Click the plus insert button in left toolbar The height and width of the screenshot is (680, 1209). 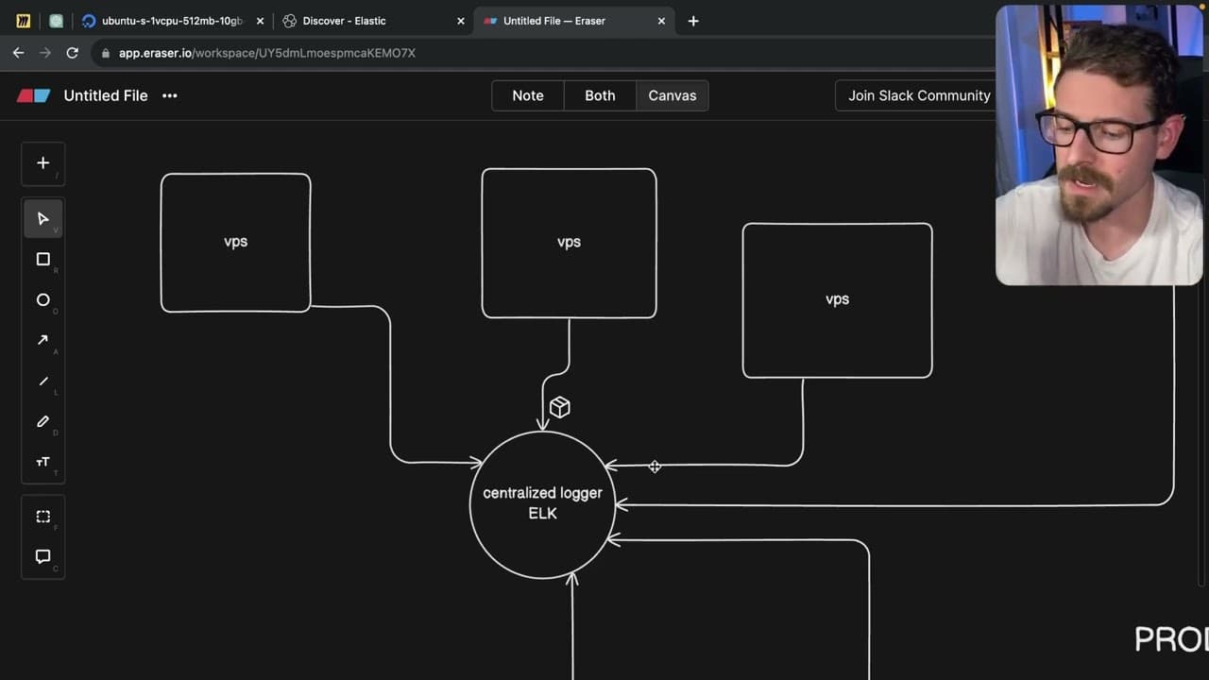point(43,163)
